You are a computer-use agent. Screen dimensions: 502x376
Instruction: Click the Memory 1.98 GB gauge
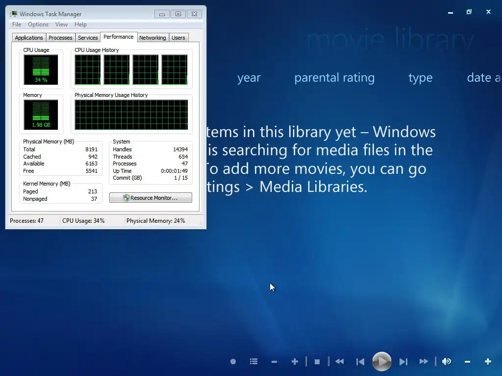point(41,115)
